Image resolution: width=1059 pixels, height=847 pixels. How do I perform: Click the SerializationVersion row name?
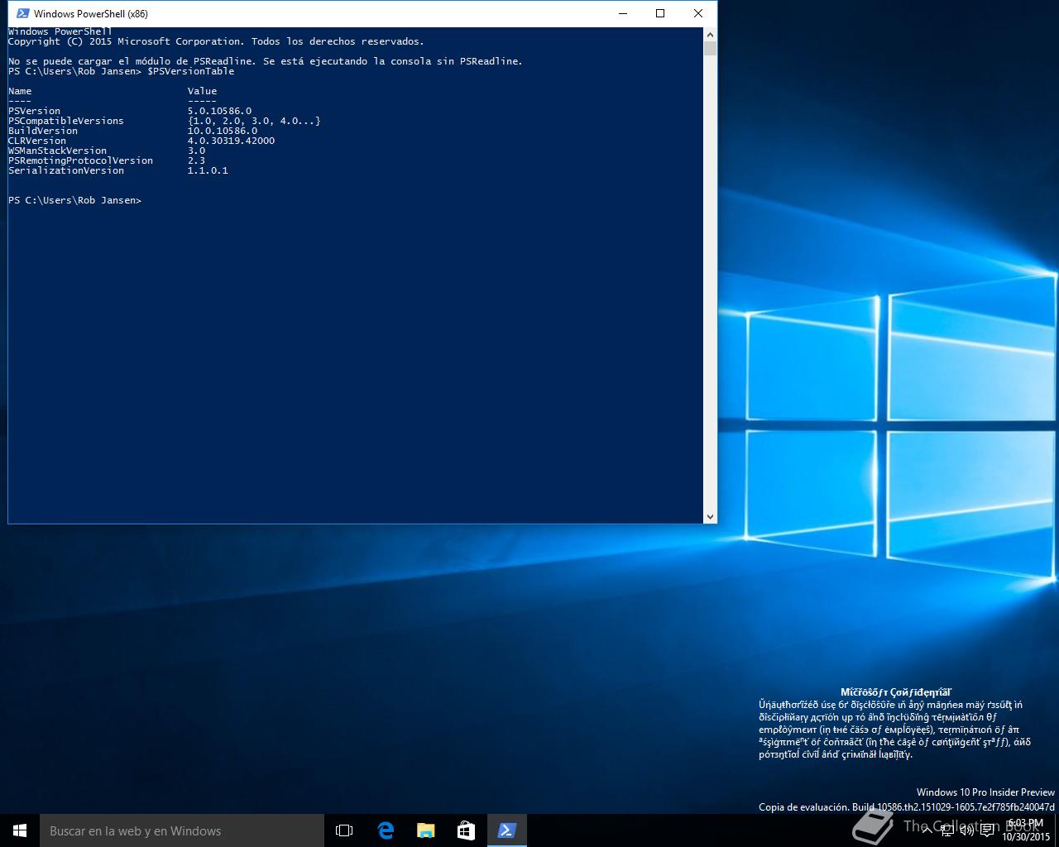click(66, 170)
